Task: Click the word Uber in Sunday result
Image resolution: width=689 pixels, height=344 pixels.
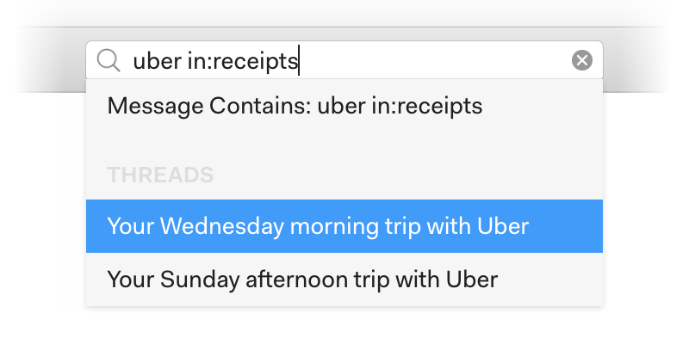Action: pyautogui.click(x=472, y=279)
